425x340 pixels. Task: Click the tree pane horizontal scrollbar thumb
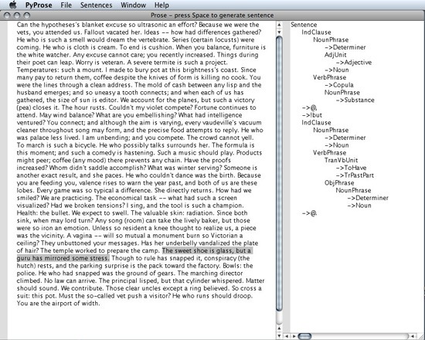pos(304,336)
